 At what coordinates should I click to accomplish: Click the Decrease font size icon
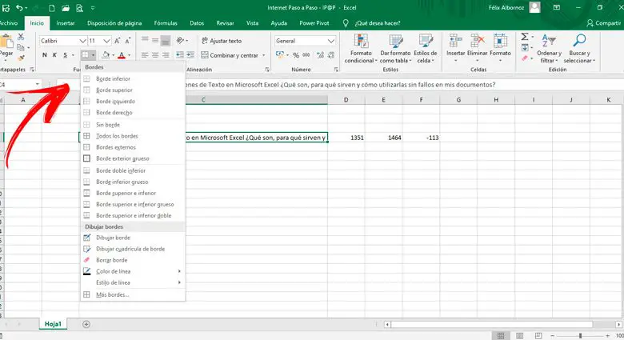click(127, 41)
